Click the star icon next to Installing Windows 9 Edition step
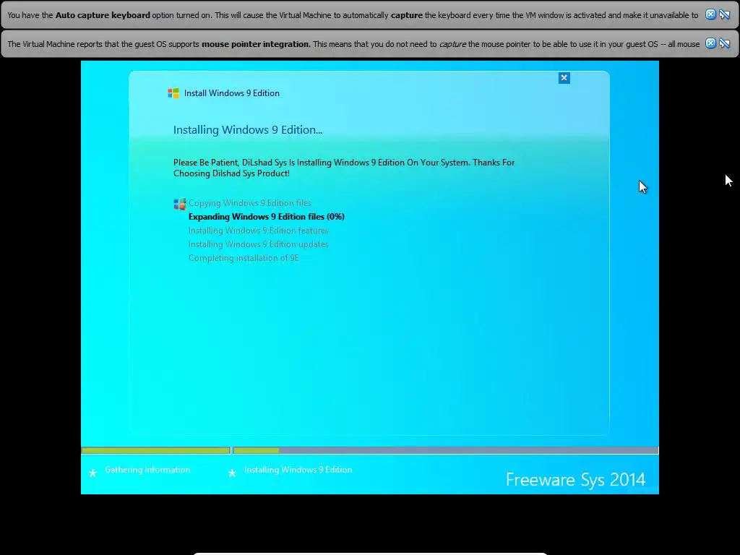Image resolution: width=740 pixels, height=555 pixels. 232,473
